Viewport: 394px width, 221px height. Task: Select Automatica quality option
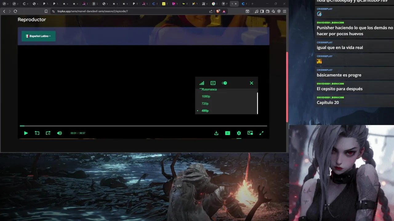[x=209, y=89]
